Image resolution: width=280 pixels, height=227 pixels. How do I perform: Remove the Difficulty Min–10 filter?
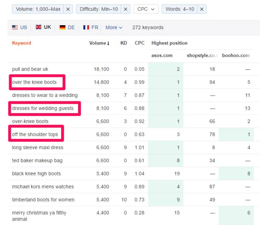[125, 9]
